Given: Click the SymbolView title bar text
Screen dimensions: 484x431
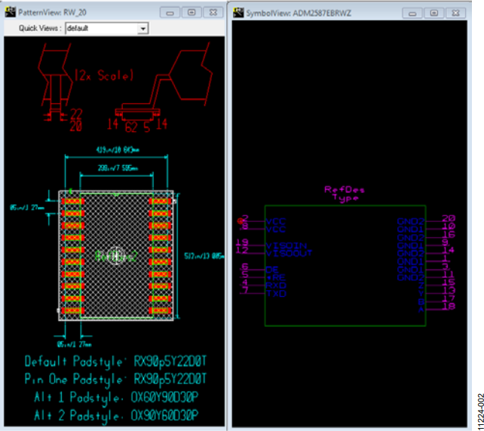Looking at the screenshot, I should pyautogui.click(x=299, y=14).
